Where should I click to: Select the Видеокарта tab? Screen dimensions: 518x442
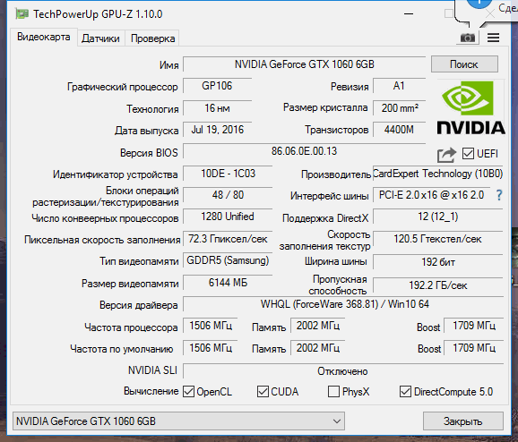44,37
